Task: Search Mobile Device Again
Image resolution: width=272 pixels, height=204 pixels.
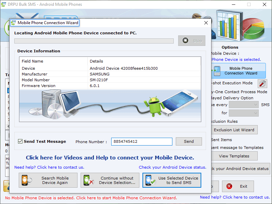Action: pyautogui.click(x=48, y=180)
